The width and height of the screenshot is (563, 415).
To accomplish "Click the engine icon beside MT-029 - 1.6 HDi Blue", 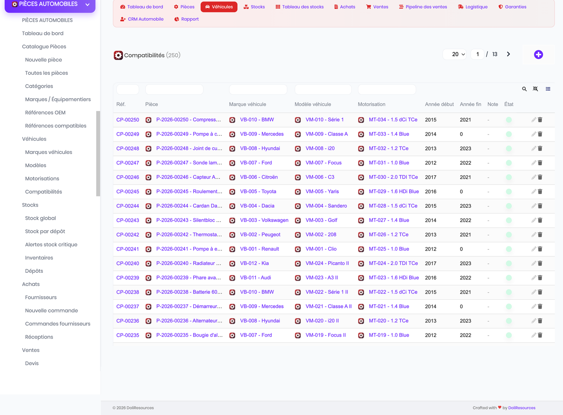I will pyautogui.click(x=361, y=192).
